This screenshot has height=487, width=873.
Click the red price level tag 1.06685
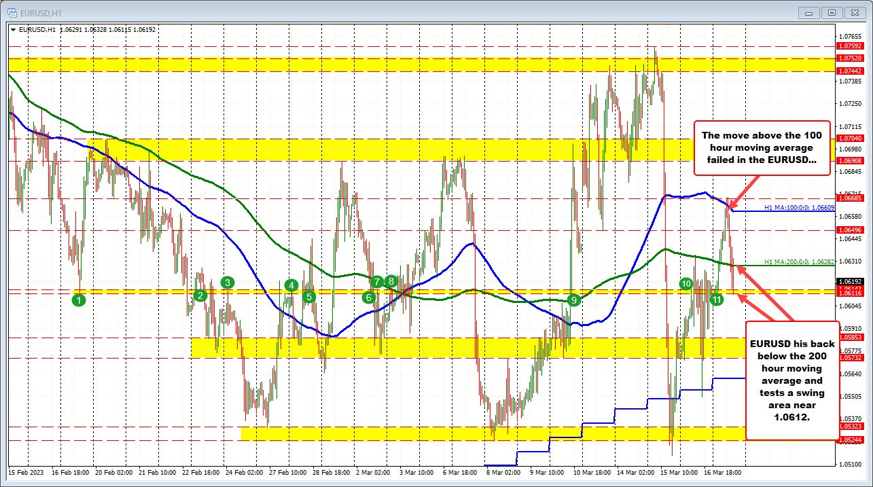850,198
